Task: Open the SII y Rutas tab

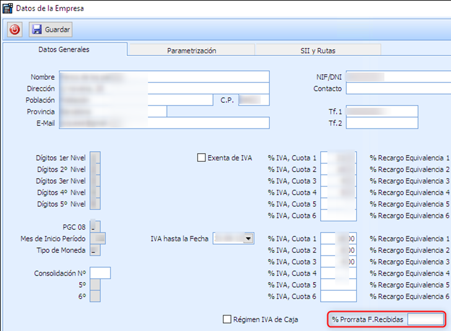Action: (x=318, y=50)
